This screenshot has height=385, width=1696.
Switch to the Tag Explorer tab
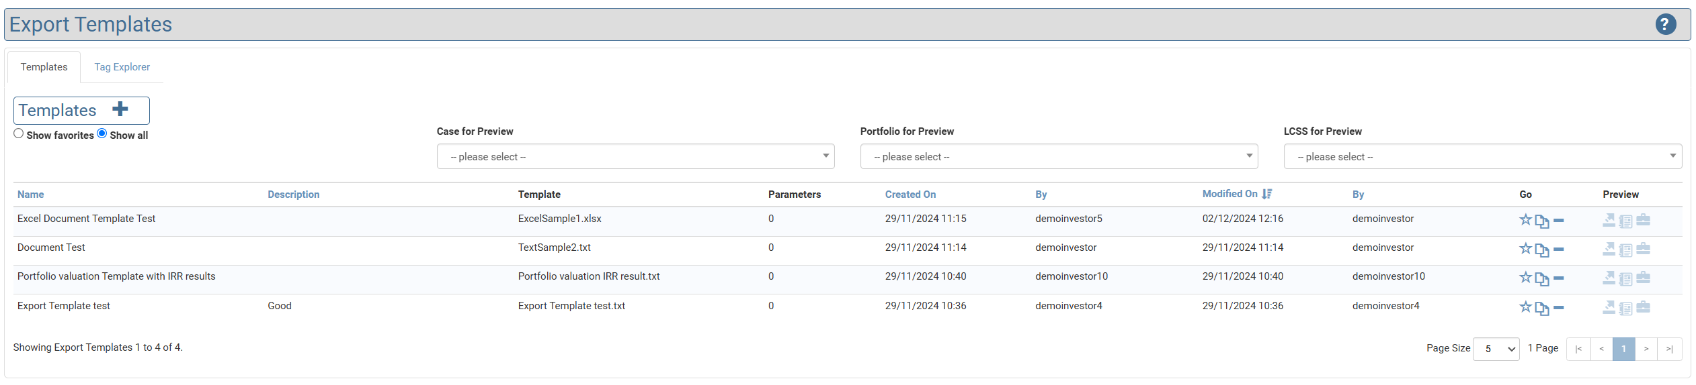click(122, 67)
